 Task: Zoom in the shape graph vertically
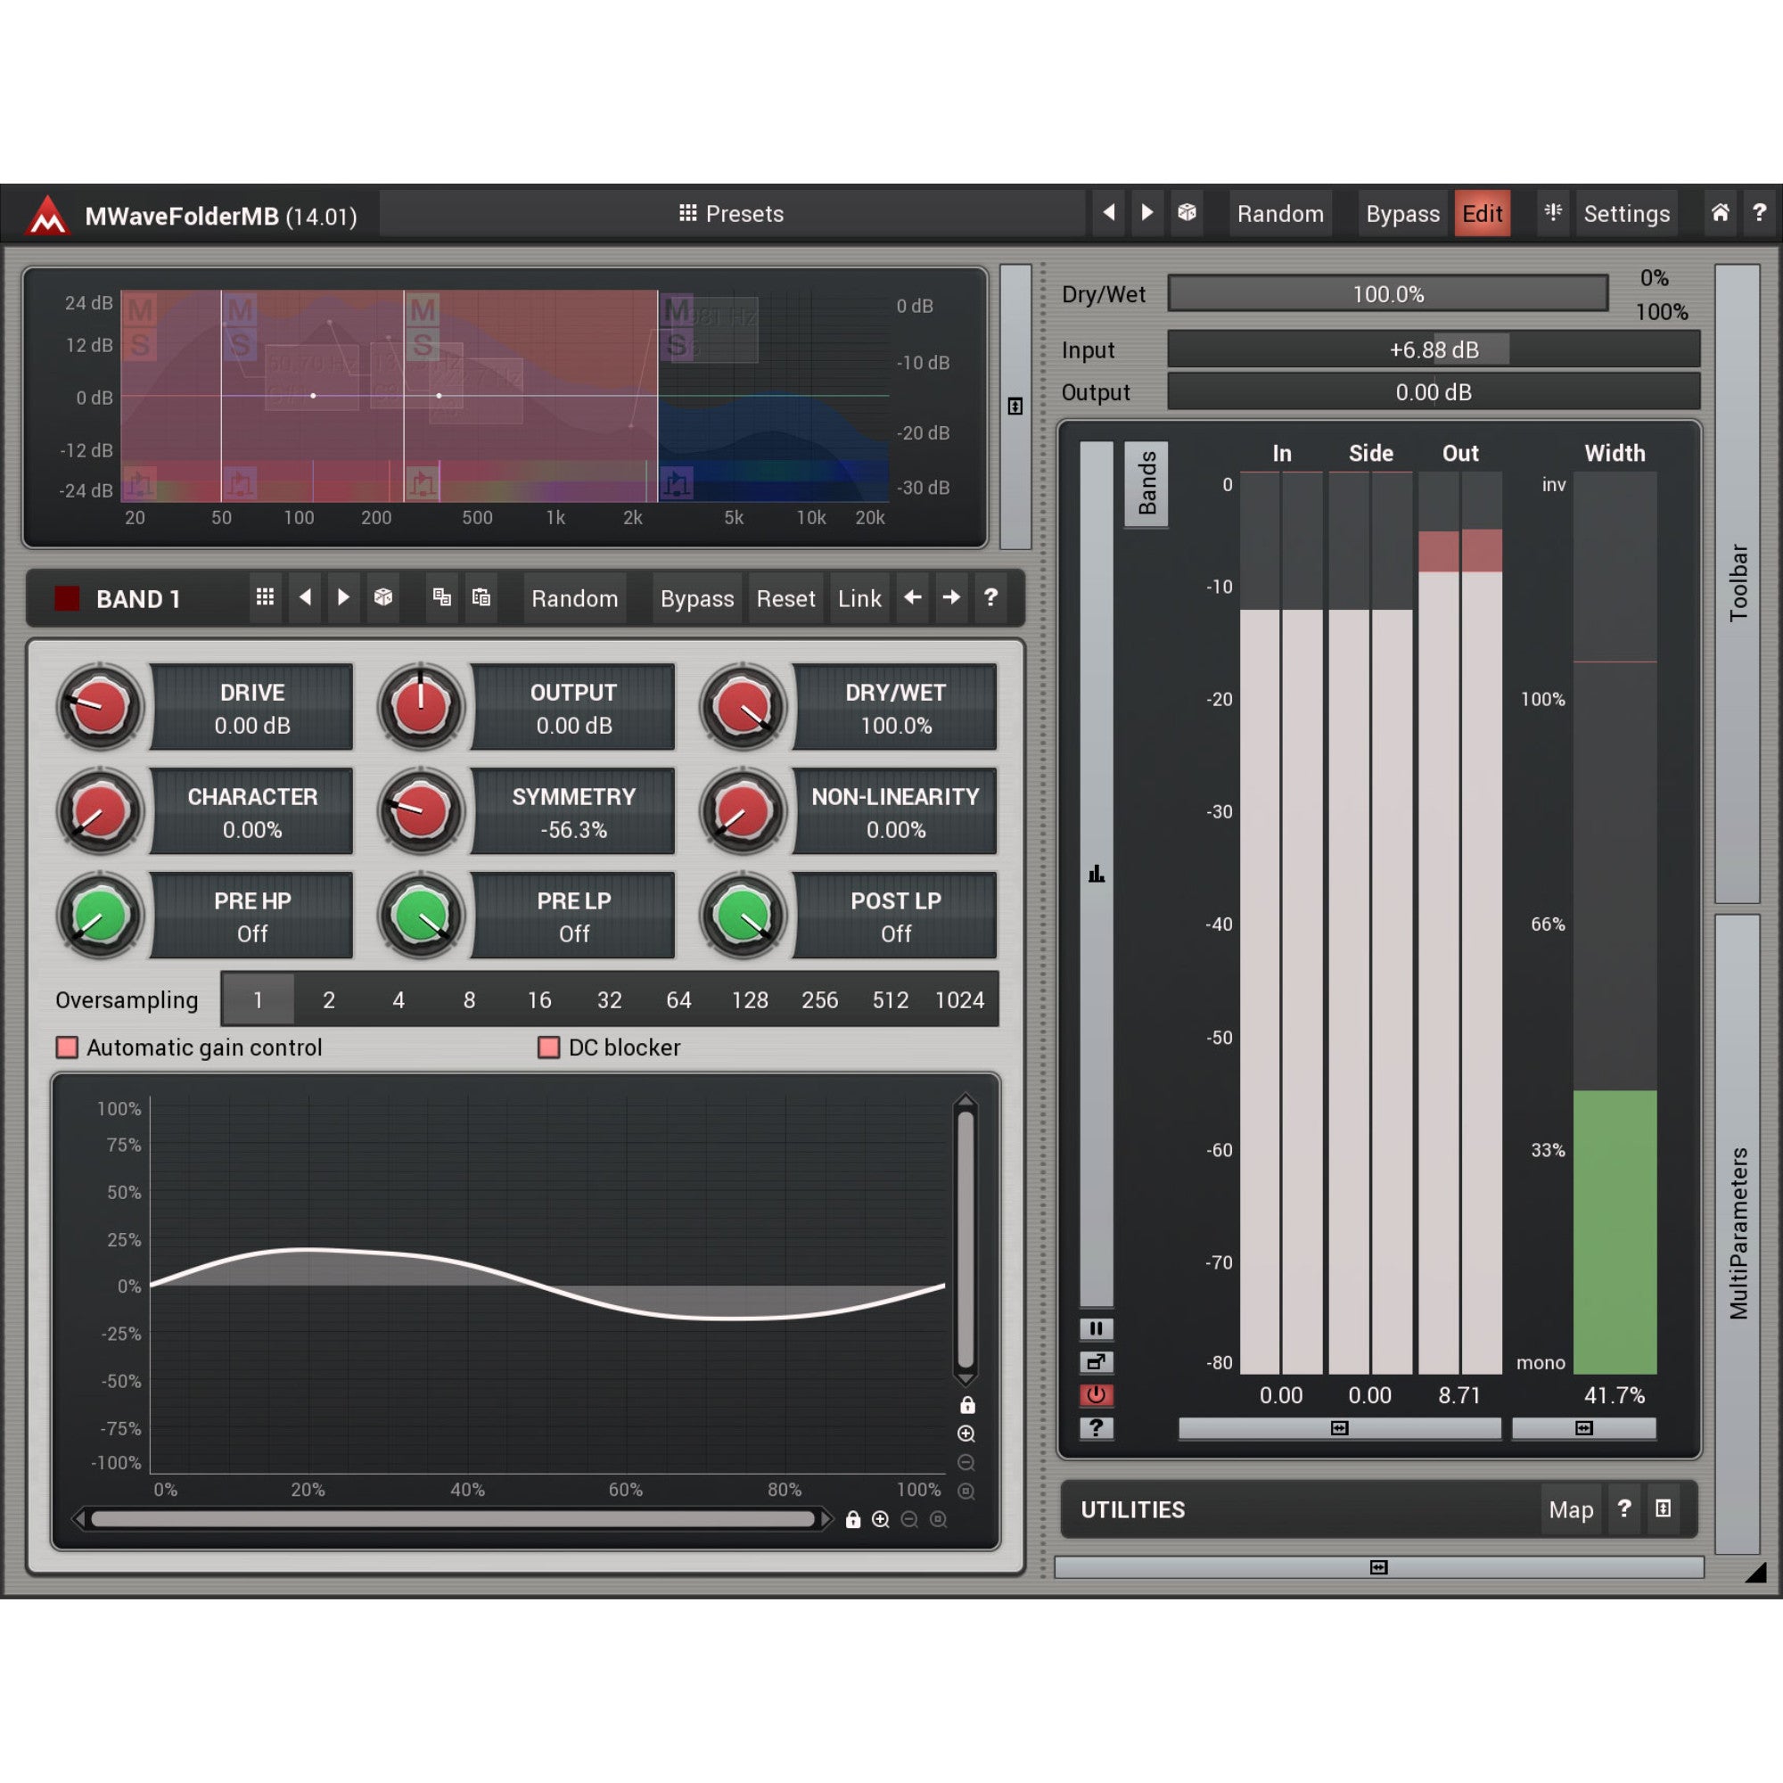tap(966, 1434)
